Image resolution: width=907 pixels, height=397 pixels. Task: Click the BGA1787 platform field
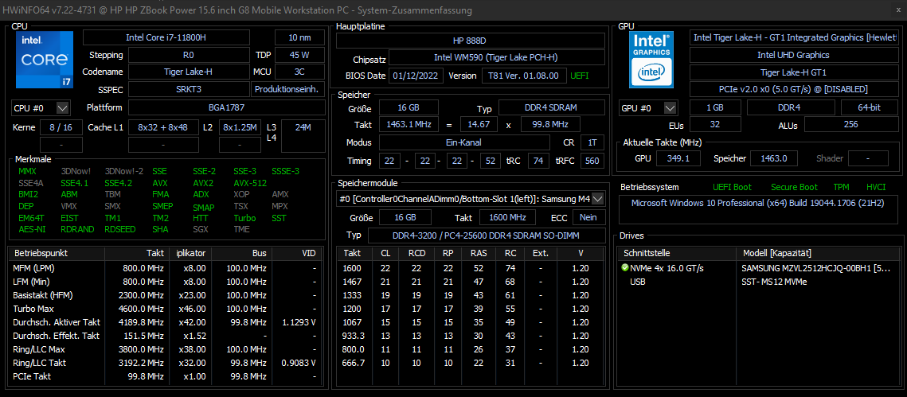click(226, 107)
